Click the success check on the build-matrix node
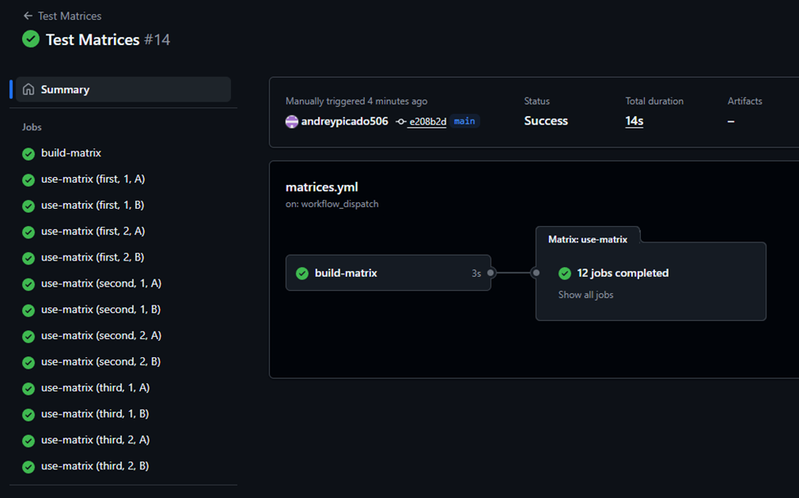This screenshot has width=799, height=498. pyautogui.click(x=302, y=273)
